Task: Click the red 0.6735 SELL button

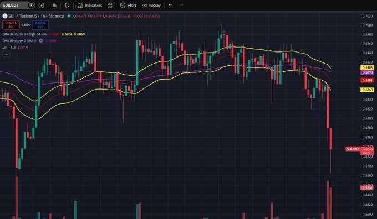Action: (x=11, y=25)
